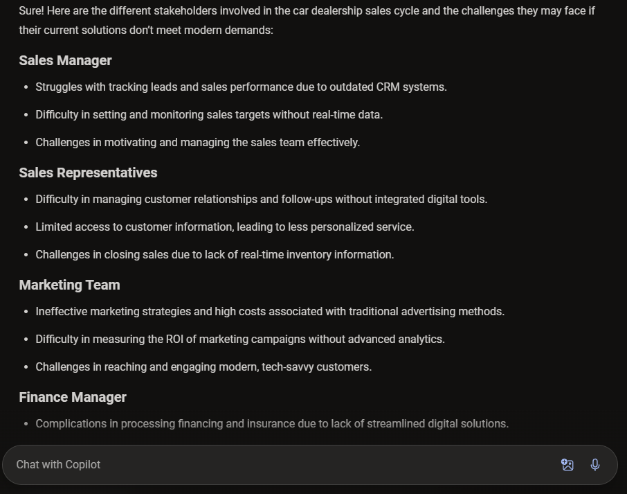
Task: Select the Marketing Team heading
Action: pyautogui.click(x=69, y=285)
